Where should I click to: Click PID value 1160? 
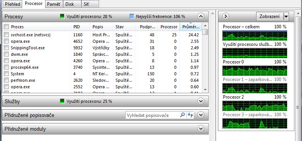[x=78, y=35]
